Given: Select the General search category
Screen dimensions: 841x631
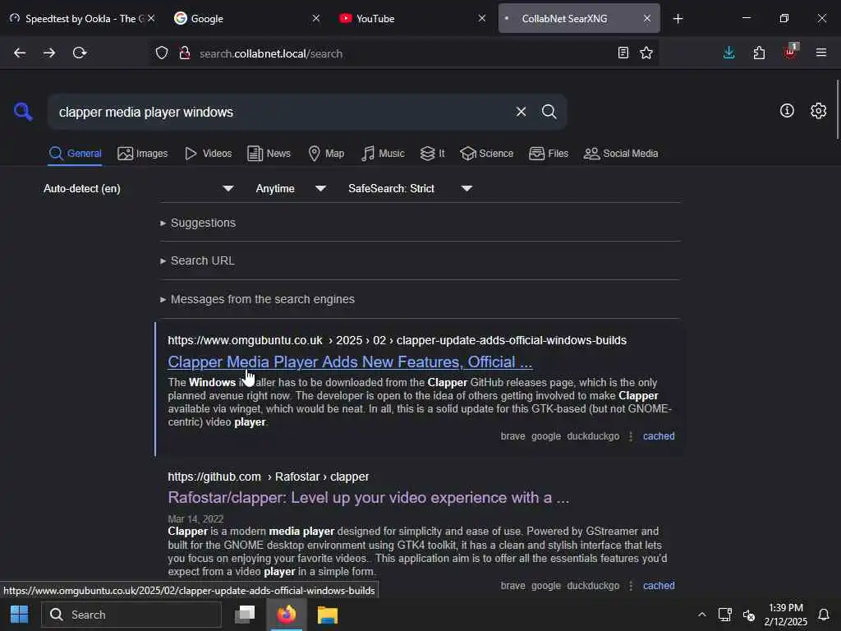Looking at the screenshot, I should tap(75, 154).
